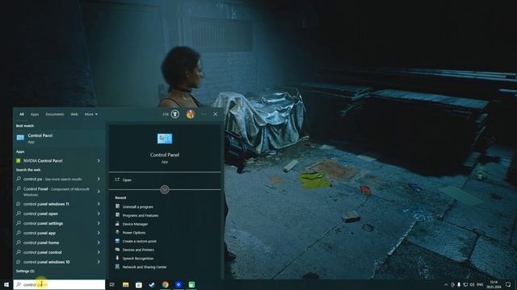Open Network and Sharing Center recent item
This screenshot has width=517, height=290.
pyautogui.click(x=141, y=267)
